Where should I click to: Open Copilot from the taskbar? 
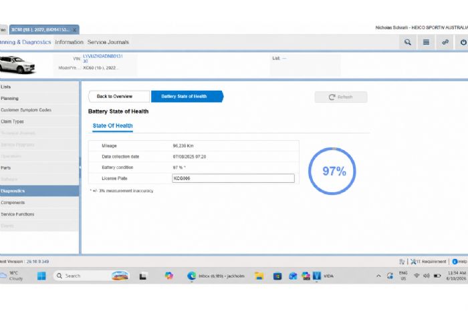(169, 276)
